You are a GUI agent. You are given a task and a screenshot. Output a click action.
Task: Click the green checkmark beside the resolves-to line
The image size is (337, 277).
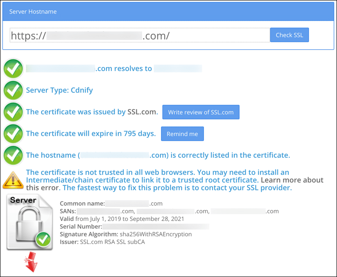13,69
